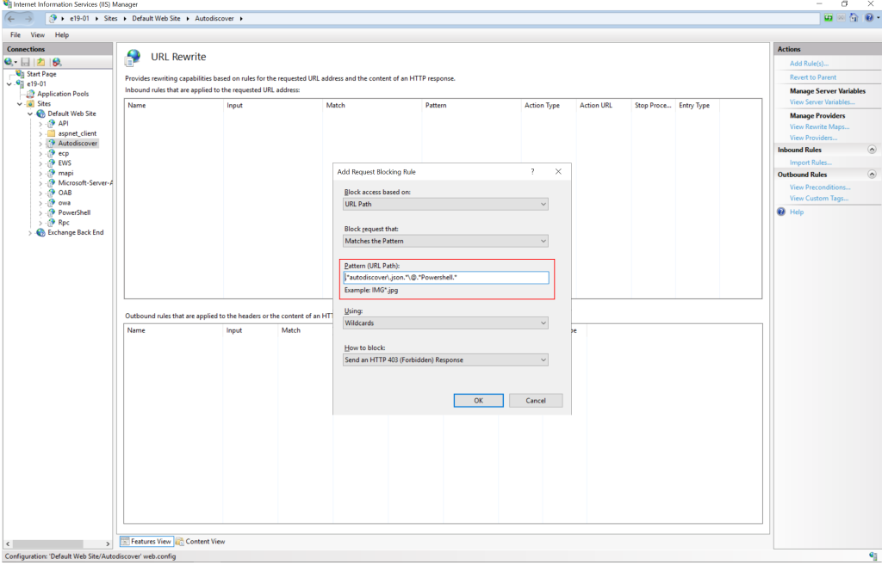
Task: Click the Back navigation arrow
Action: point(12,18)
